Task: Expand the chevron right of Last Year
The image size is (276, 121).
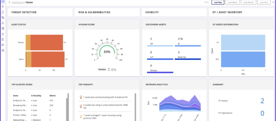Action: (273, 2)
